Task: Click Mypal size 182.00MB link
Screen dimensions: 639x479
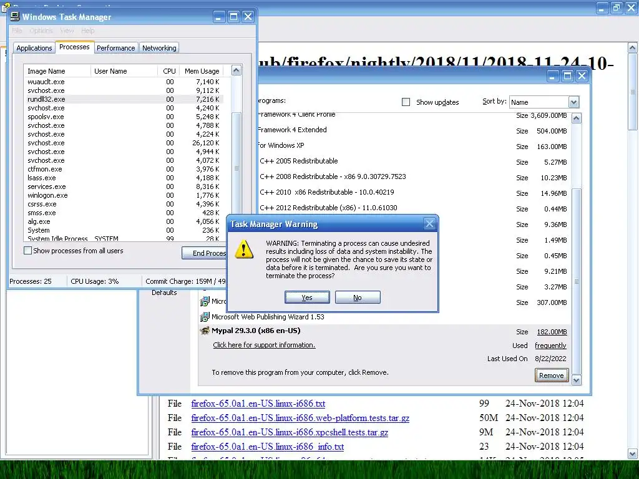Action: coord(552,332)
